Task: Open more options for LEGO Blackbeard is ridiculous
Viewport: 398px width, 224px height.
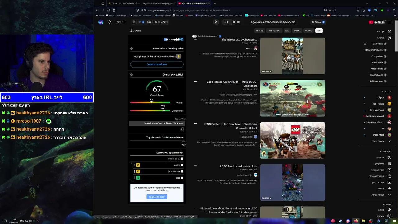Action: pyautogui.click(x=195, y=166)
